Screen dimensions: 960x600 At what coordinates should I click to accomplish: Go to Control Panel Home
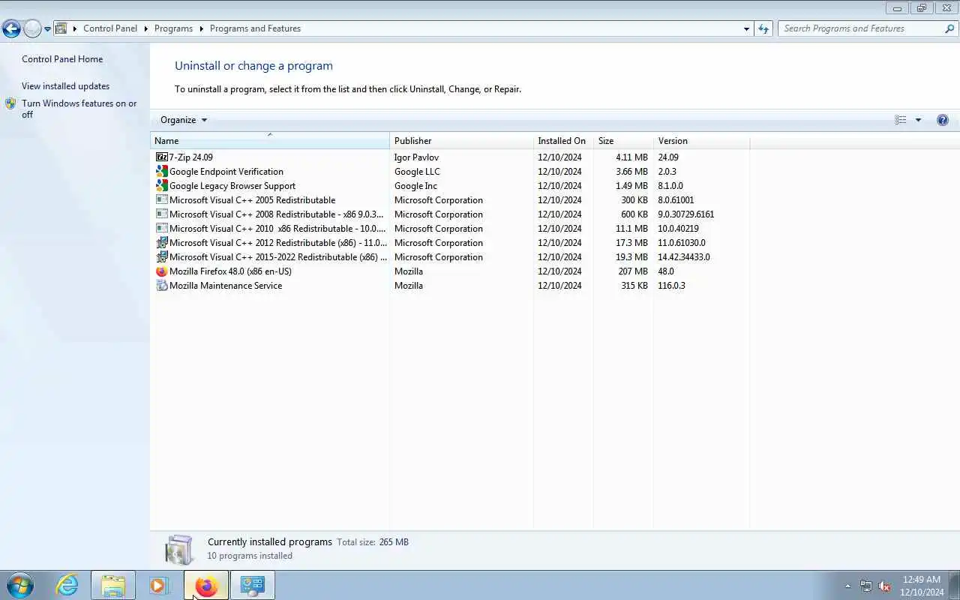coord(62,59)
